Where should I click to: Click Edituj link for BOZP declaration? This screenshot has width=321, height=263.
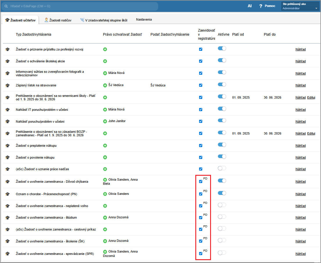(x=311, y=133)
